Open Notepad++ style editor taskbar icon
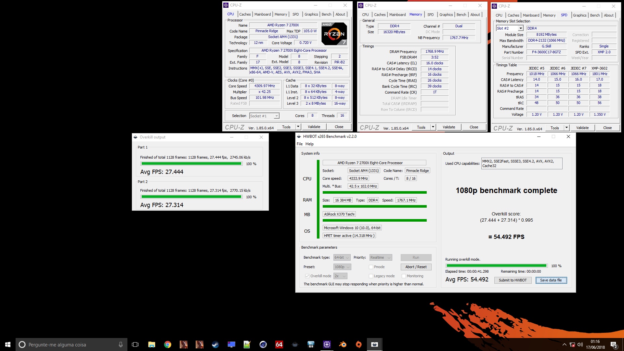The image size is (624, 351). coord(247,344)
